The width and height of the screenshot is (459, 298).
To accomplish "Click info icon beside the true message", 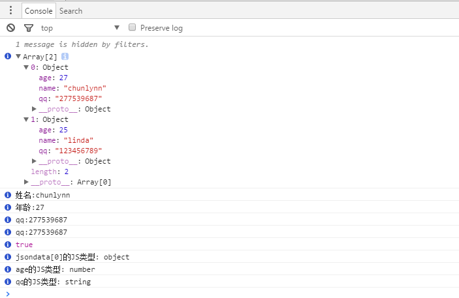I will point(8,245).
